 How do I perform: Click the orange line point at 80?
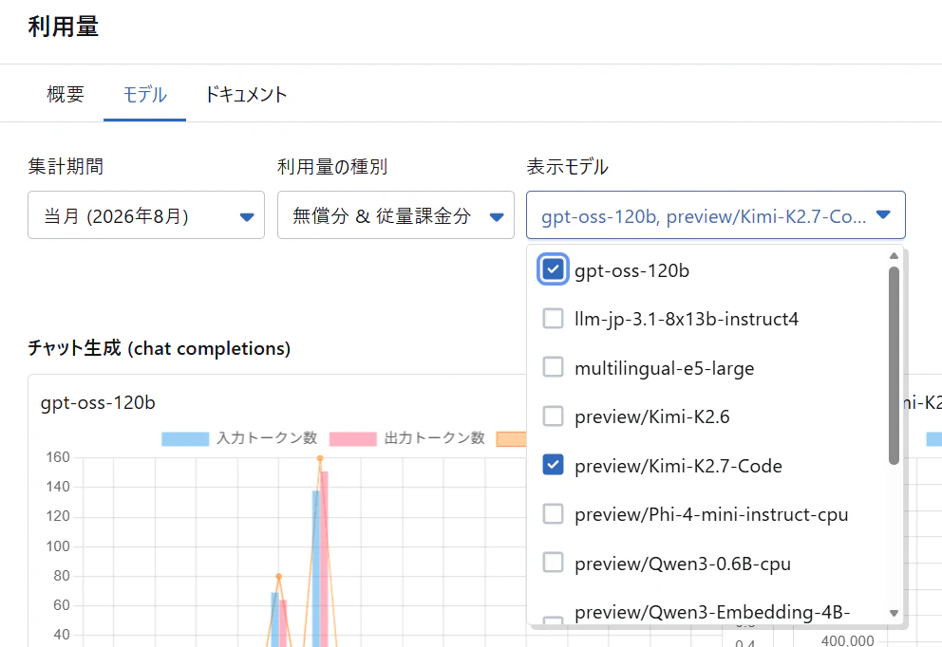(x=279, y=577)
